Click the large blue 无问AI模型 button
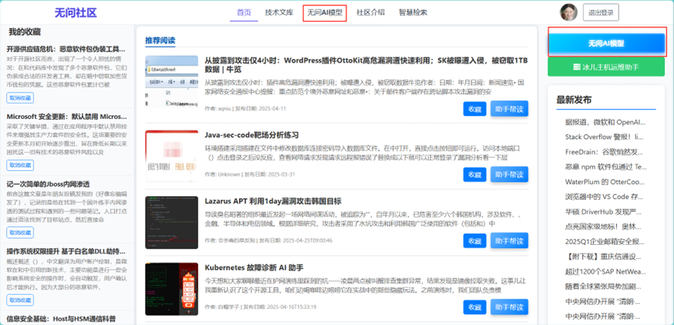 (606, 44)
